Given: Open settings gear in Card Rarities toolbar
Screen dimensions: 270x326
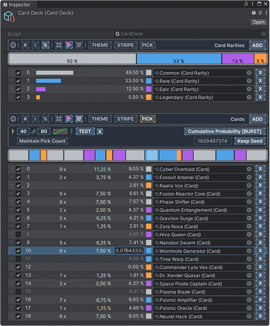Looking at the screenshot, I should pos(13,45).
